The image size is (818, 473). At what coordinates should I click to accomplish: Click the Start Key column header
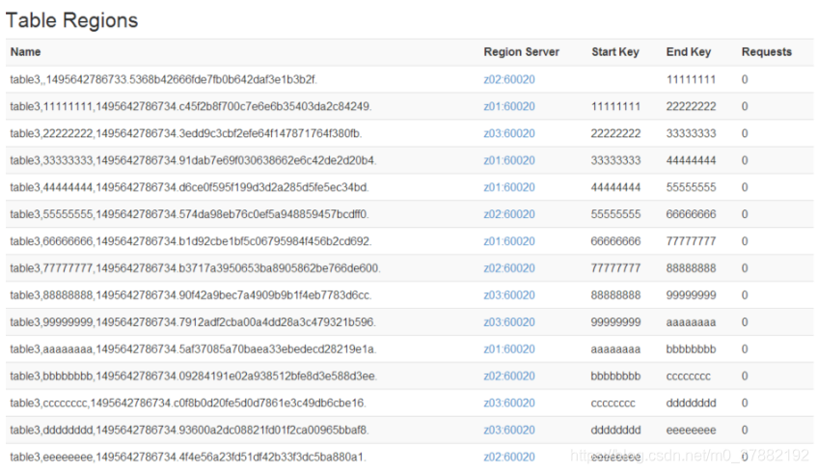click(615, 52)
